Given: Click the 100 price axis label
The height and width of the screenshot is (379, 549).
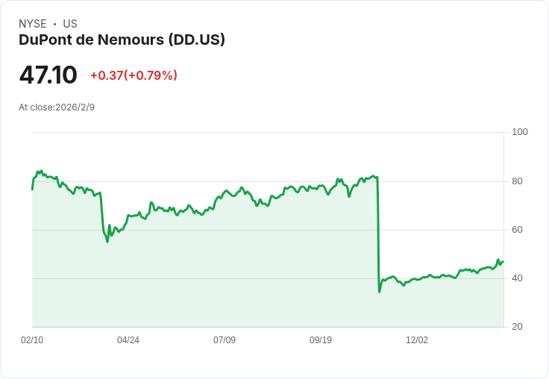Looking at the screenshot, I should [520, 132].
